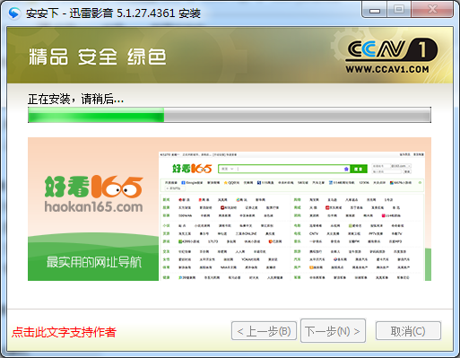Click the CCAV1 logo in header

pyautogui.click(x=392, y=49)
